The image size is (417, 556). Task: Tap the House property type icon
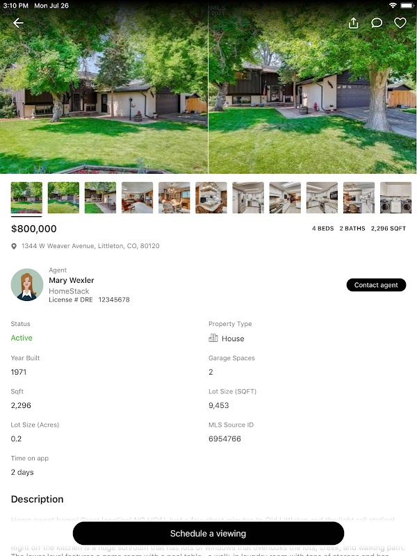213,338
